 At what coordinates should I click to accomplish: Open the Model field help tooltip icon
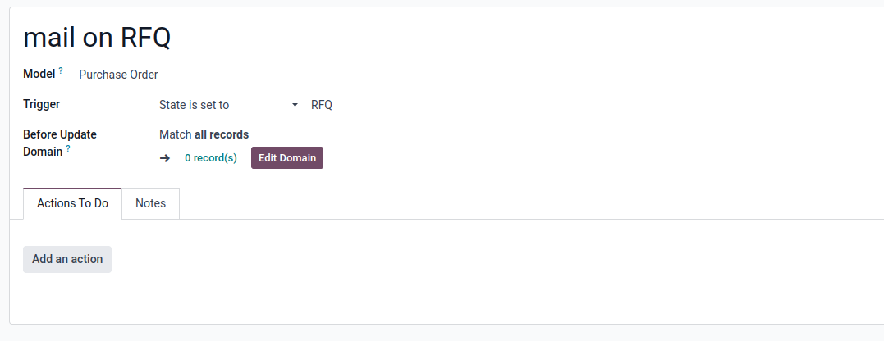(61, 70)
